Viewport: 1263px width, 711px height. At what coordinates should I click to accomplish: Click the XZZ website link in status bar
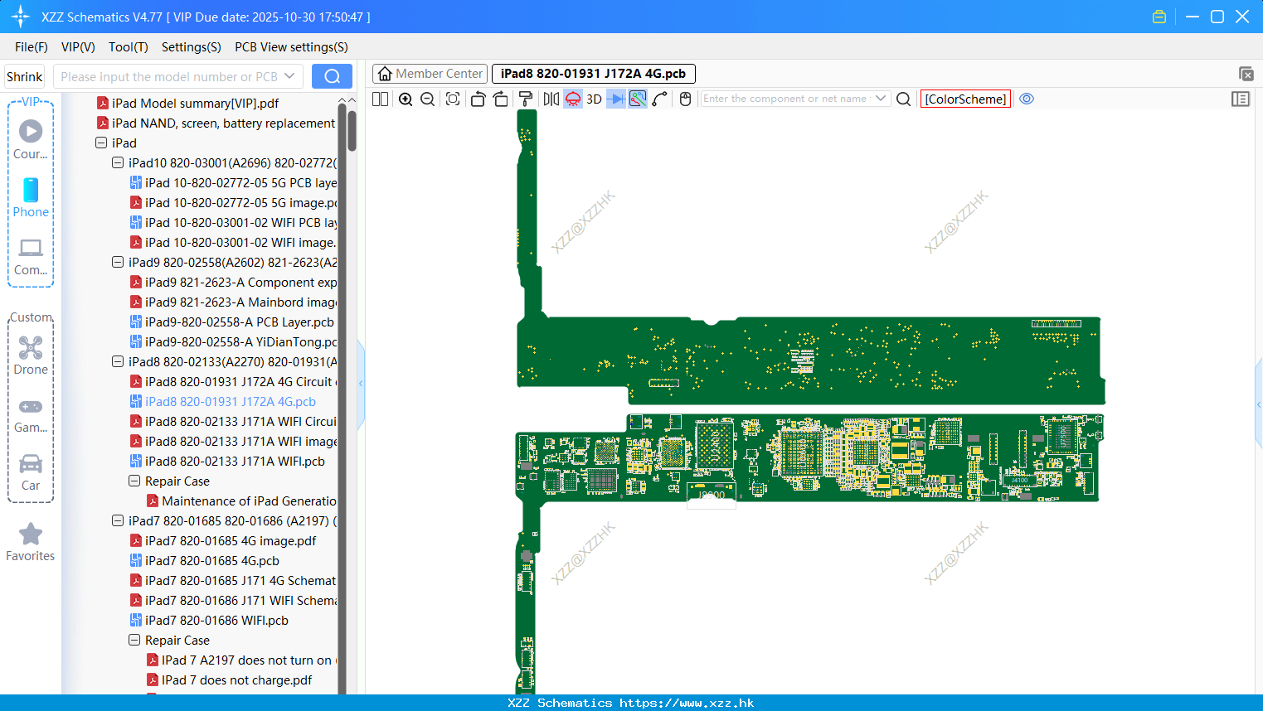pos(687,703)
